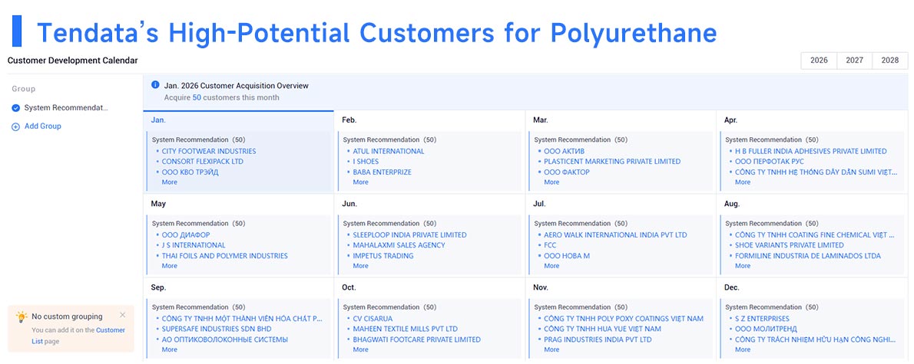Image resolution: width=914 pixels, height=364 pixels.
Task: Click the 50 customers count in overview
Action: 197,97
